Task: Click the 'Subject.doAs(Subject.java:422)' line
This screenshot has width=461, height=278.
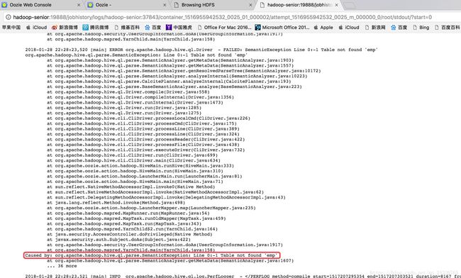Action: (118, 240)
